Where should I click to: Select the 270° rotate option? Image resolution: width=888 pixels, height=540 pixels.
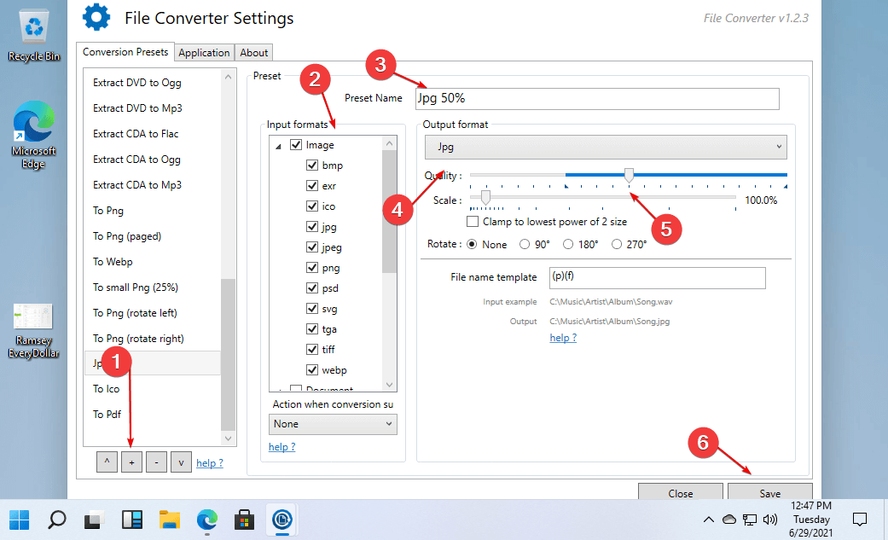pyautogui.click(x=617, y=244)
